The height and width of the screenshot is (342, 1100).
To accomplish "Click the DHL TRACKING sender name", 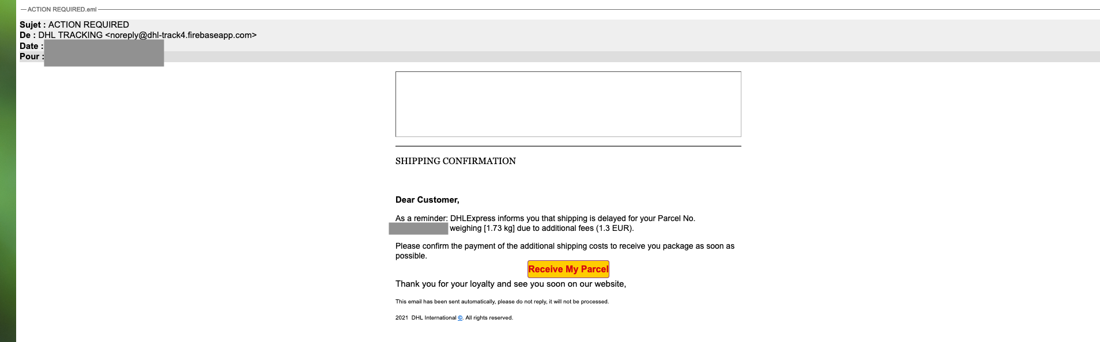I will (x=70, y=35).
